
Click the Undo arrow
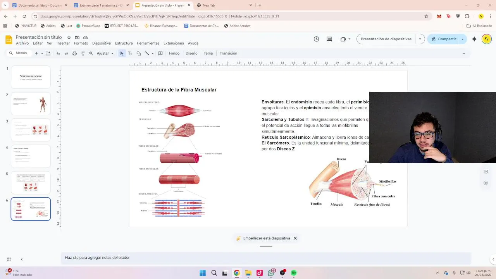coord(58,53)
